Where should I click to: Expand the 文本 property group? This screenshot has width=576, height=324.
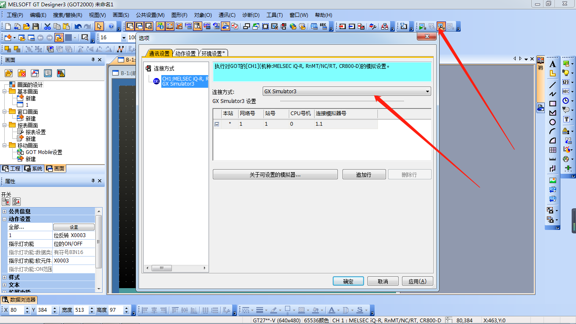(x=5, y=285)
